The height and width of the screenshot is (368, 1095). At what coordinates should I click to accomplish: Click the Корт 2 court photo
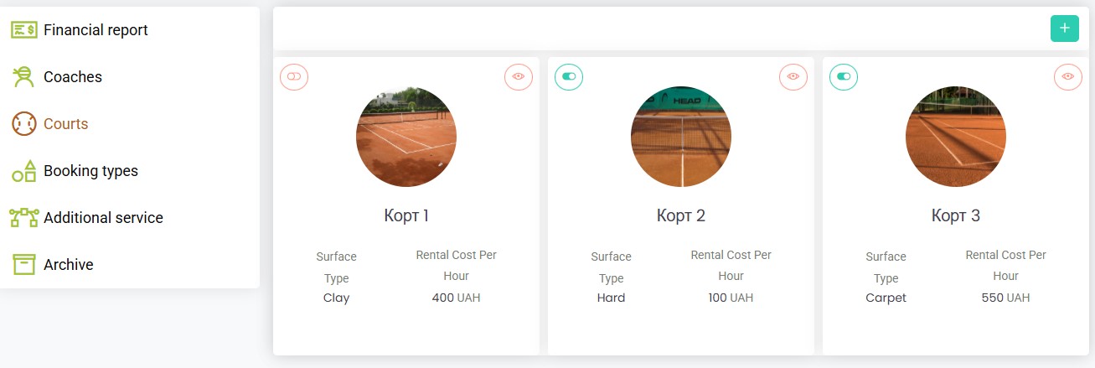681,137
